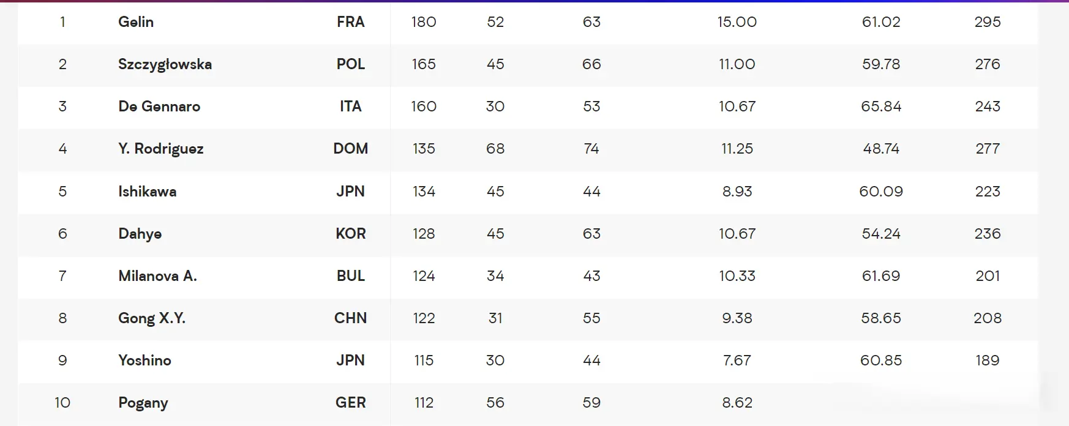Click Milanova A. player name
This screenshot has height=426, width=1069.
(x=158, y=276)
